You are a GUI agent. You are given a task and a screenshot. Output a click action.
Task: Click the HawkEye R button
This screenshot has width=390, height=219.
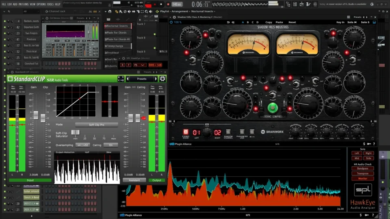click(x=122, y=65)
